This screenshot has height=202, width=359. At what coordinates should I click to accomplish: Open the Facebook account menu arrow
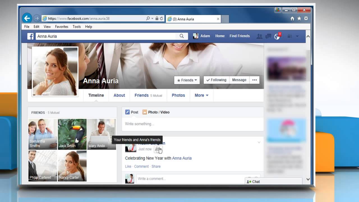[x=297, y=36]
